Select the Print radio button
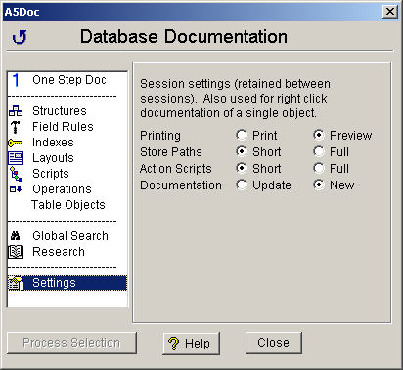The height and width of the screenshot is (370, 403). pyautogui.click(x=242, y=135)
